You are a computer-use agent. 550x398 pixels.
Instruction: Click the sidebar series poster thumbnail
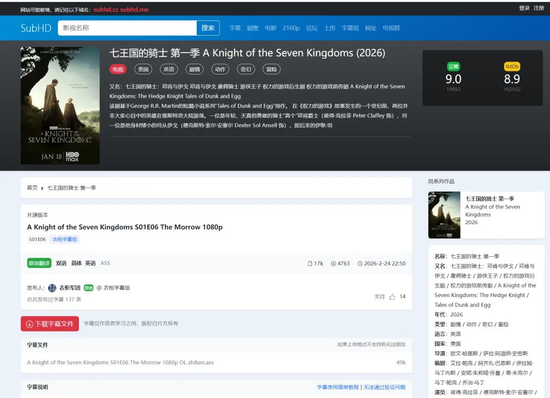(444, 215)
